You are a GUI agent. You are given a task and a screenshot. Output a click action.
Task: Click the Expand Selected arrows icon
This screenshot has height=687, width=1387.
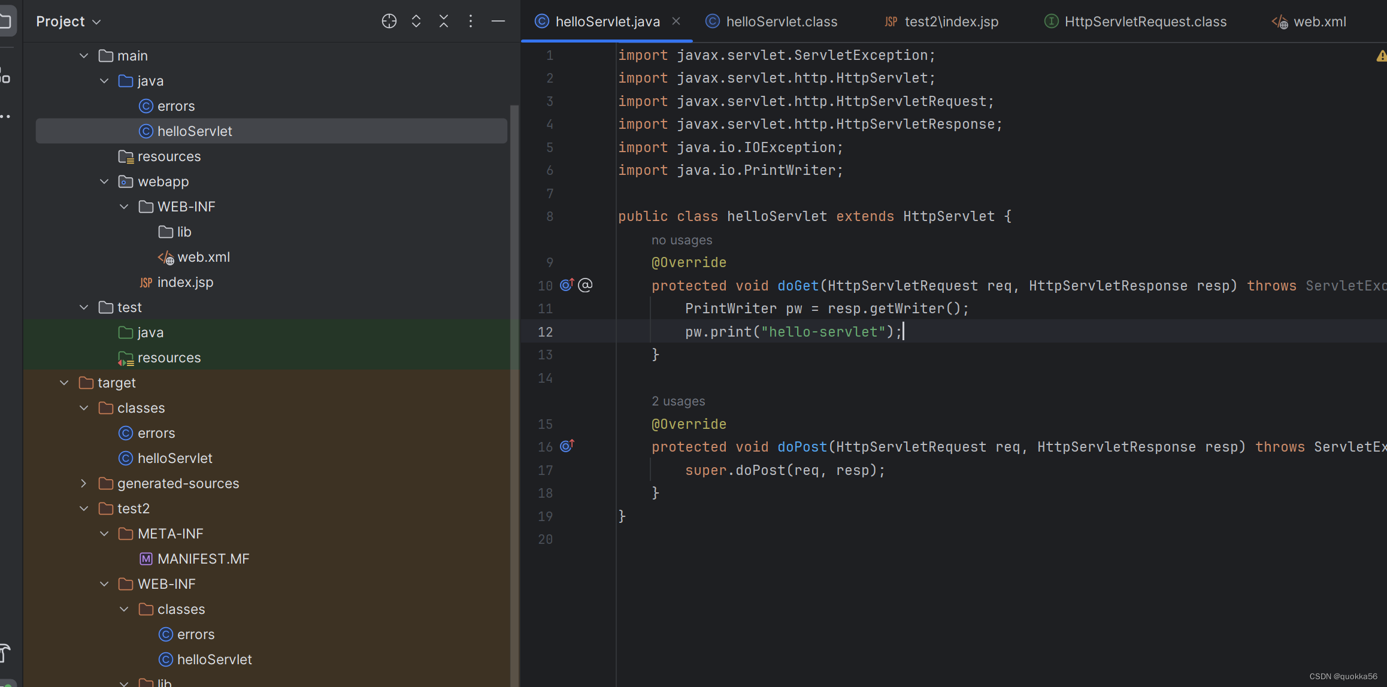pyautogui.click(x=416, y=22)
